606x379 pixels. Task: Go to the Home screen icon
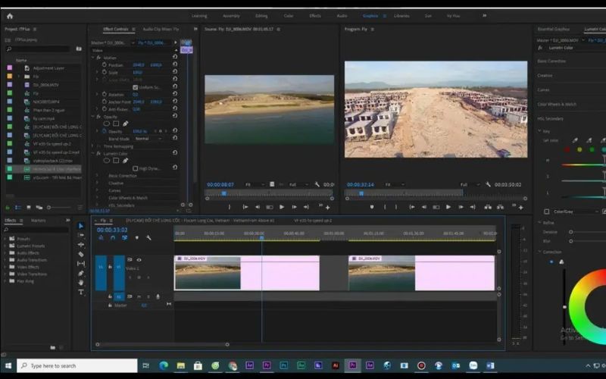click(10, 16)
